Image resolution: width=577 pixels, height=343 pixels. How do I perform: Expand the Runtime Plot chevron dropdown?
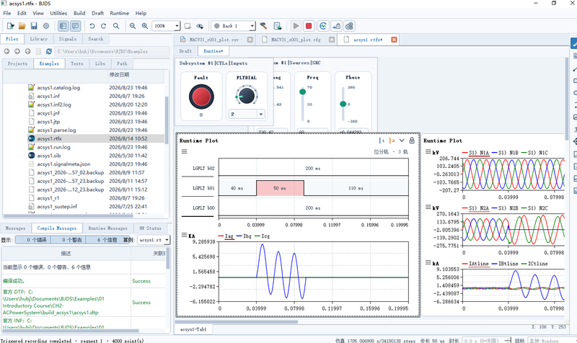click(402, 141)
